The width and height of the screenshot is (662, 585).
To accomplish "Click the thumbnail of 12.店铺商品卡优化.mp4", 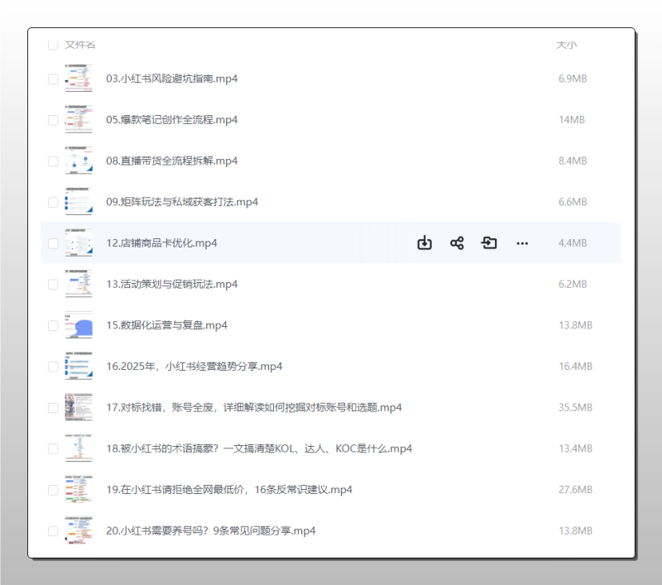I will point(78,242).
